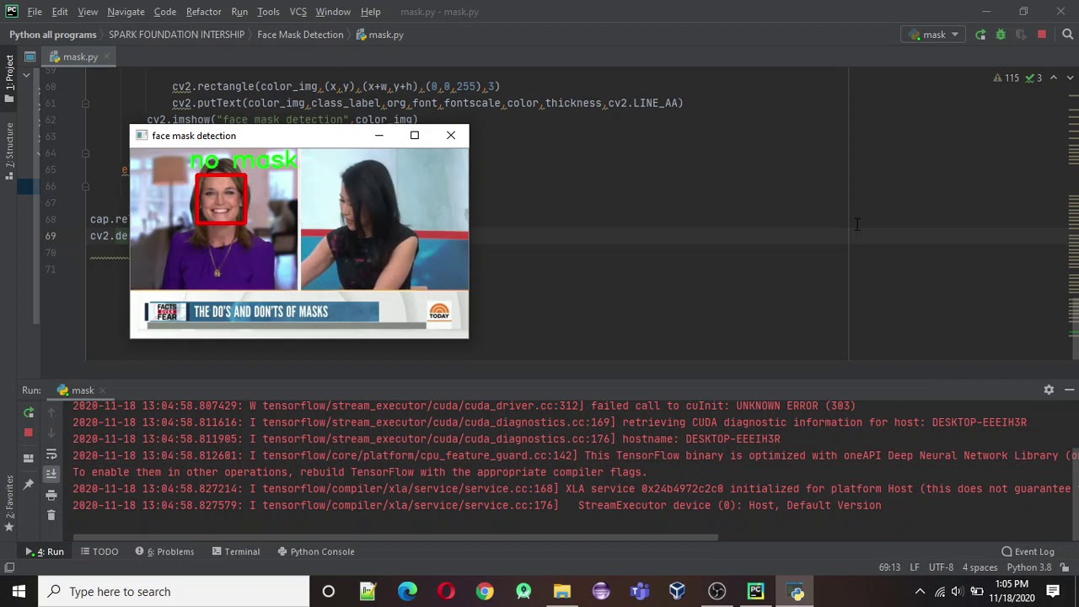Open the Terminal tool window
1079x607 pixels.
tap(235, 551)
